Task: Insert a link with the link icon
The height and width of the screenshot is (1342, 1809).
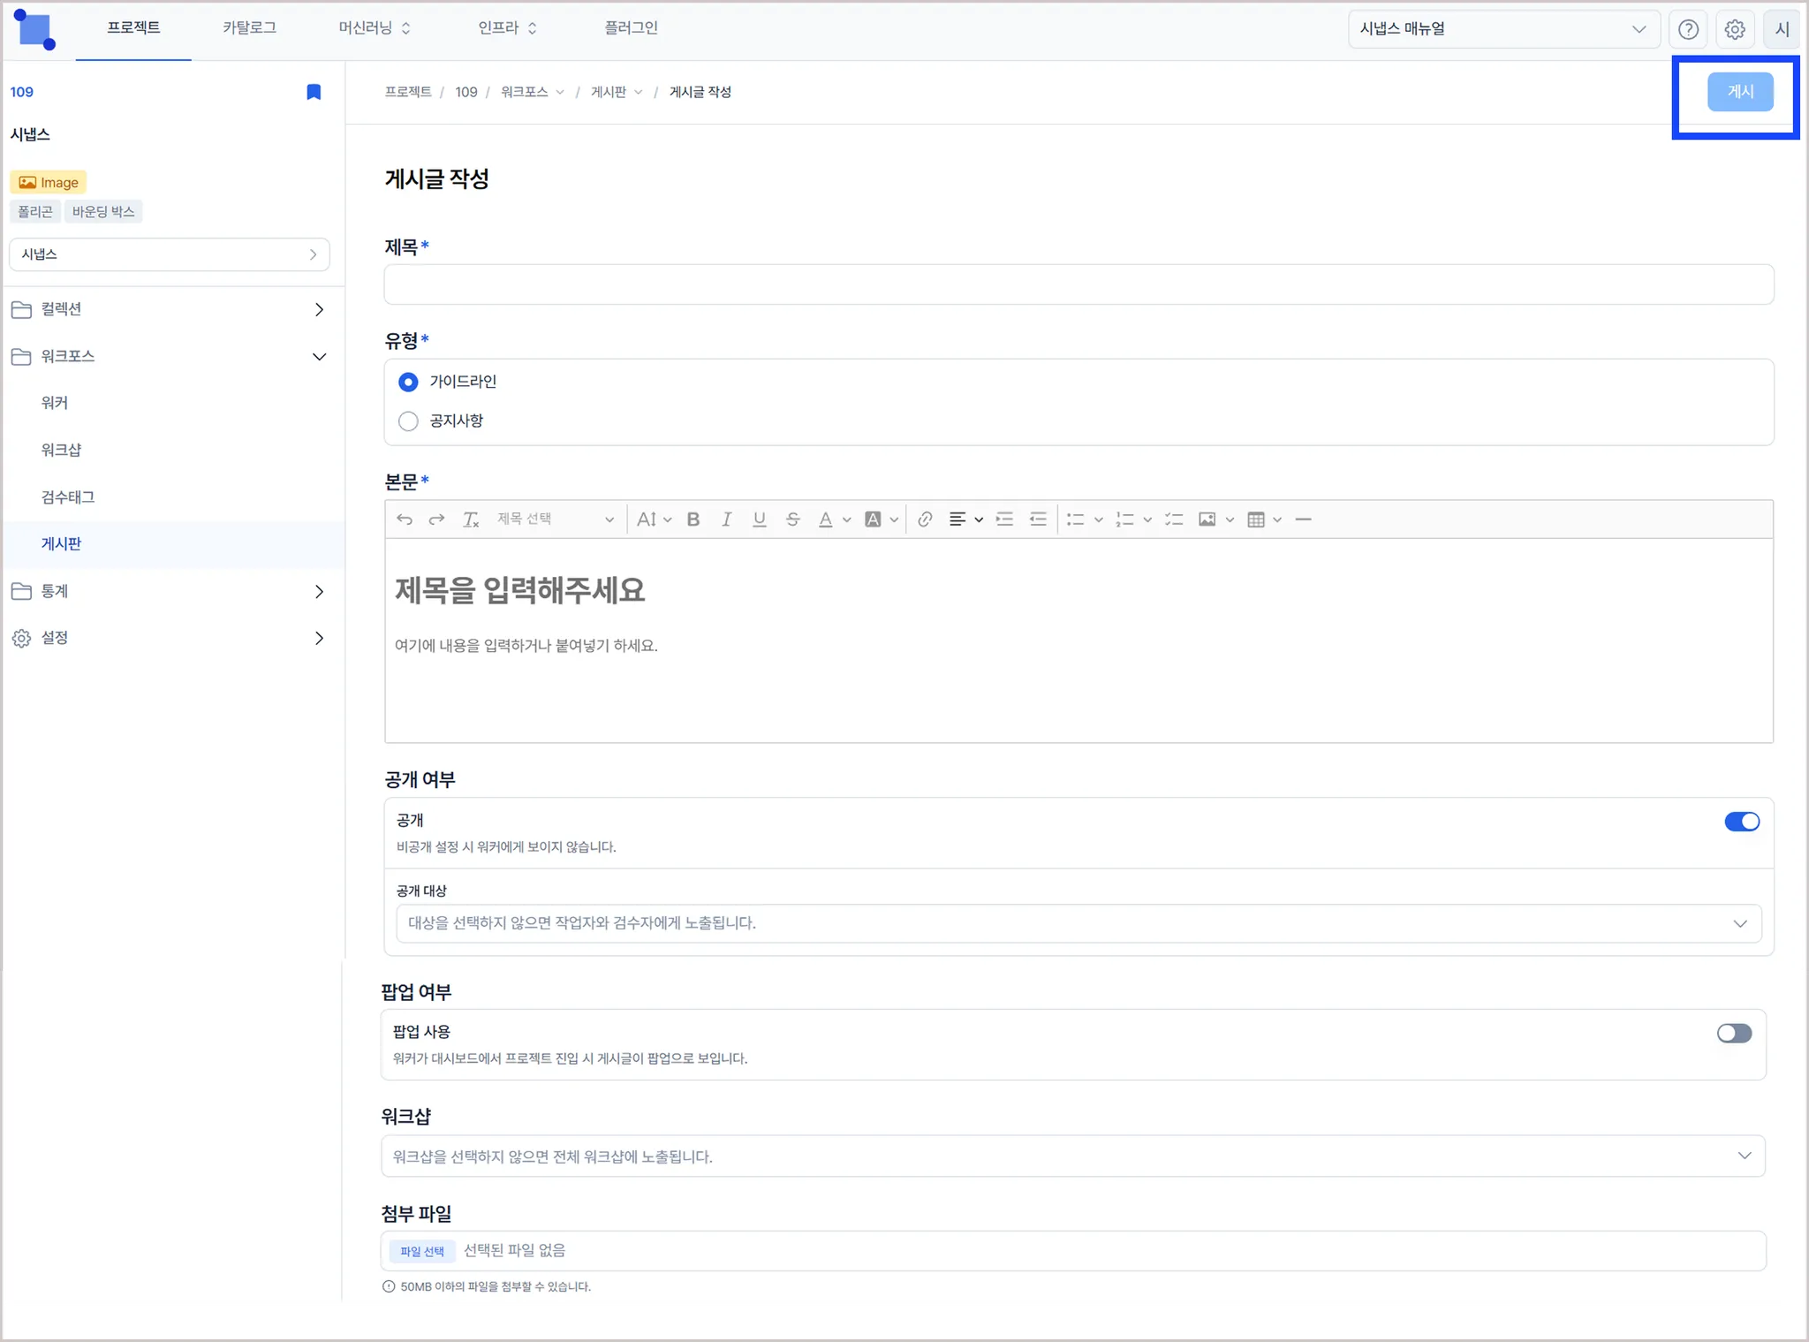Action: [925, 519]
